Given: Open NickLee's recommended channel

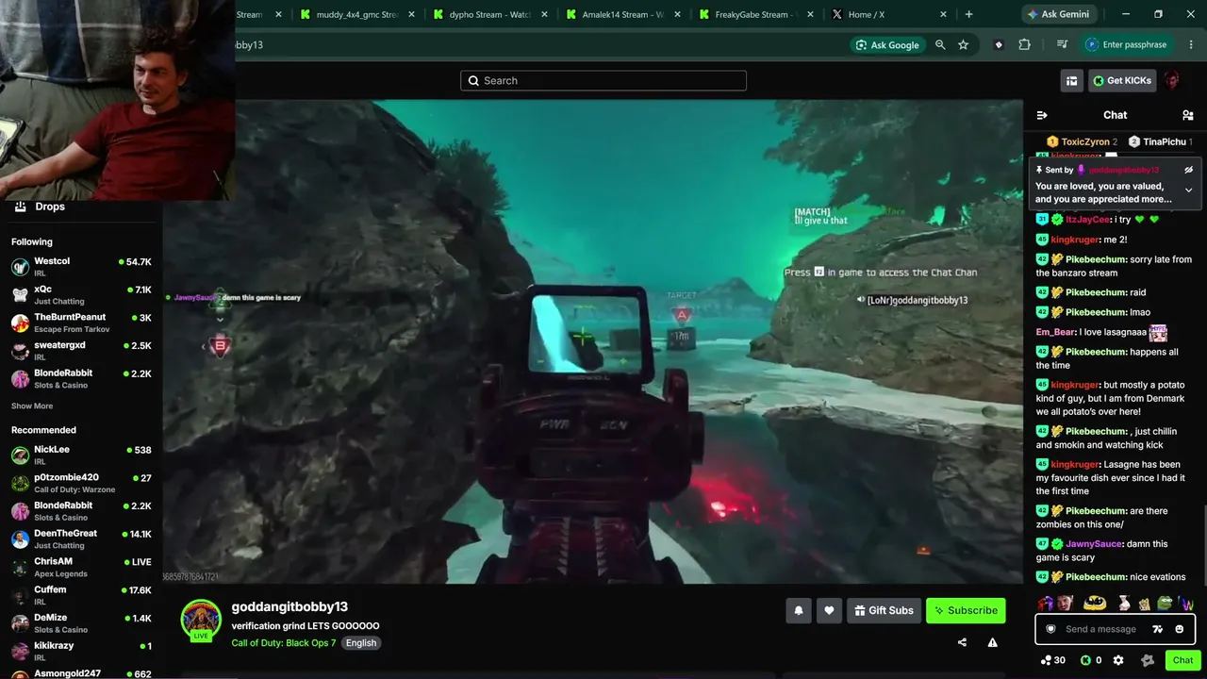Looking at the screenshot, I should pyautogui.click(x=81, y=455).
